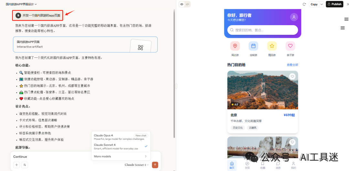Favorite the Beijing Great Wall card
The image size is (349, 171).
(292, 76)
